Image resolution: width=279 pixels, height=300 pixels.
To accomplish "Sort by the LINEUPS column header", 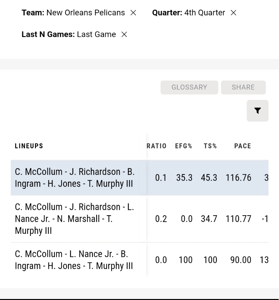I will [x=29, y=146].
